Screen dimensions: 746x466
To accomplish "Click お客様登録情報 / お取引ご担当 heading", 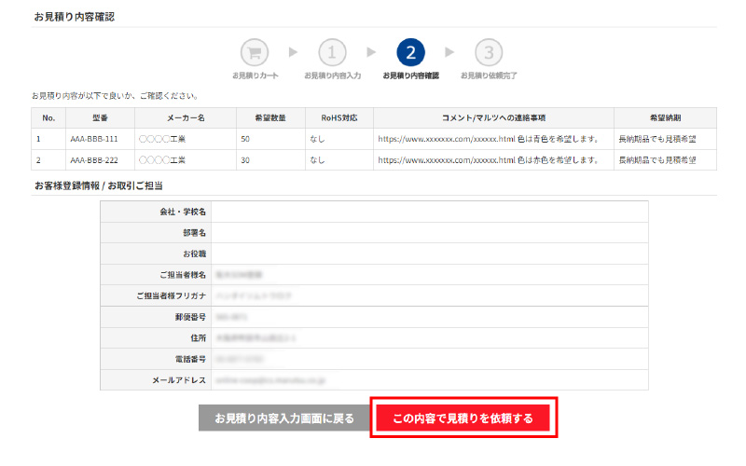I will 99,185.
